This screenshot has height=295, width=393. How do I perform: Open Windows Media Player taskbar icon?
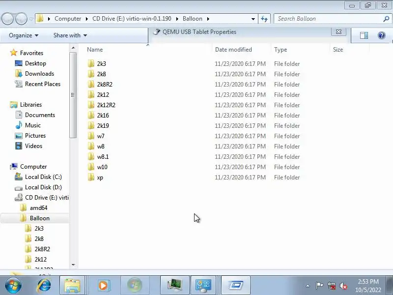(103, 286)
